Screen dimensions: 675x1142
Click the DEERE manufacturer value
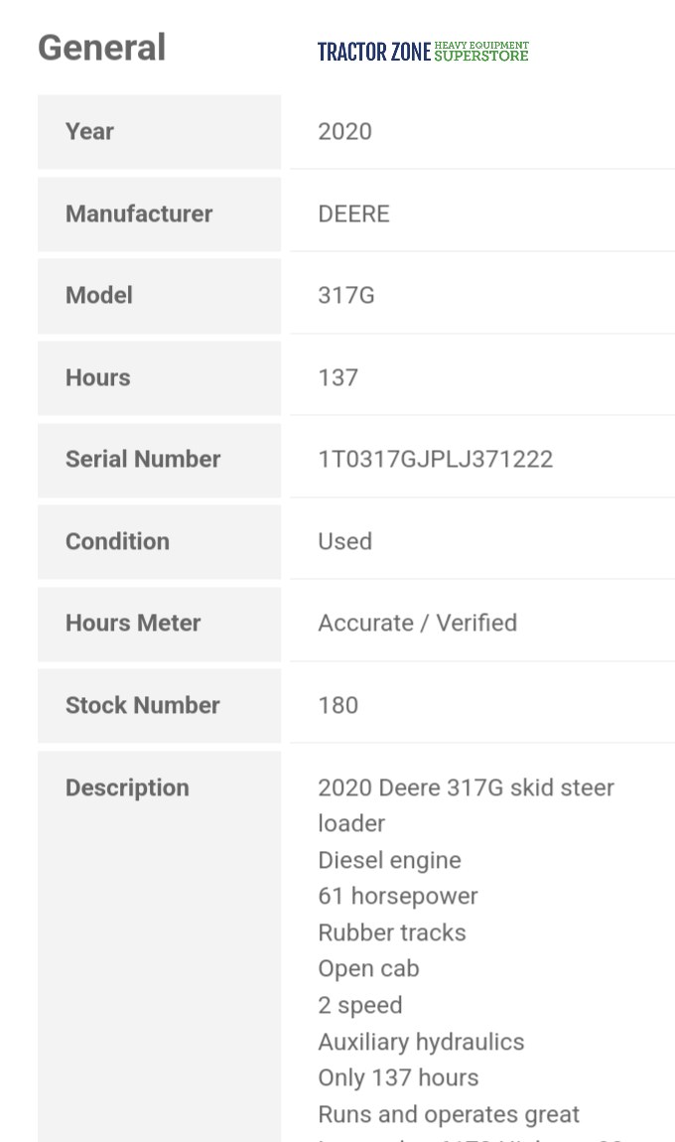pos(353,214)
